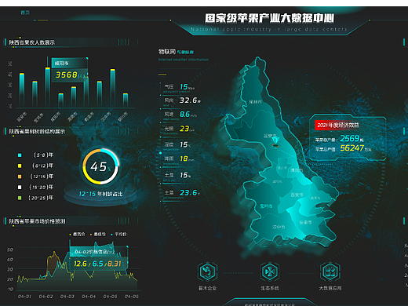Click the 陕西省果树树龄结构展示 panel title

point(37,132)
